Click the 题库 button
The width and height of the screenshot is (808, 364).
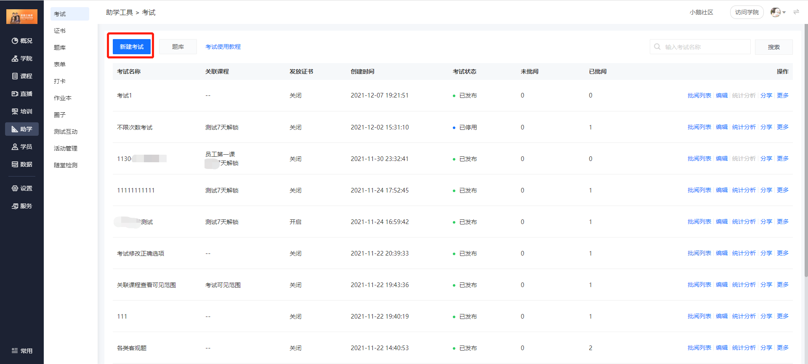coord(178,47)
